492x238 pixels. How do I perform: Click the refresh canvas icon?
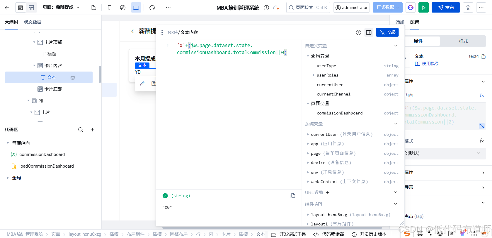coord(152,8)
